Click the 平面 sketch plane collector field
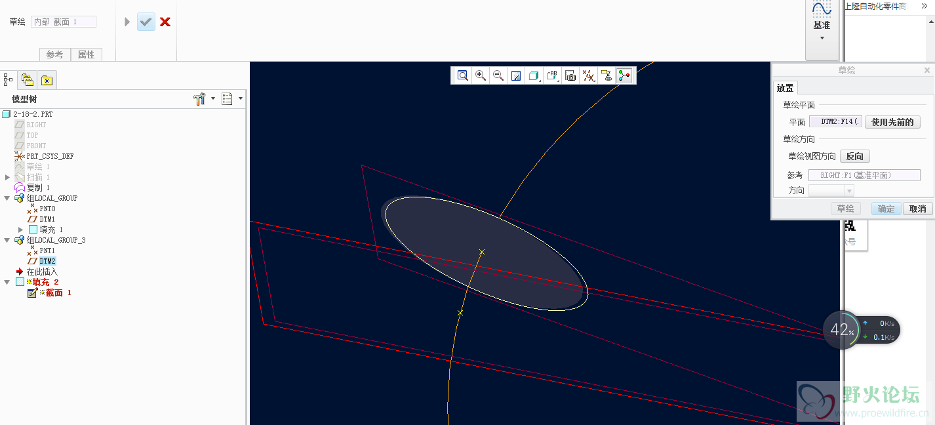This screenshot has width=935, height=425. click(x=835, y=122)
